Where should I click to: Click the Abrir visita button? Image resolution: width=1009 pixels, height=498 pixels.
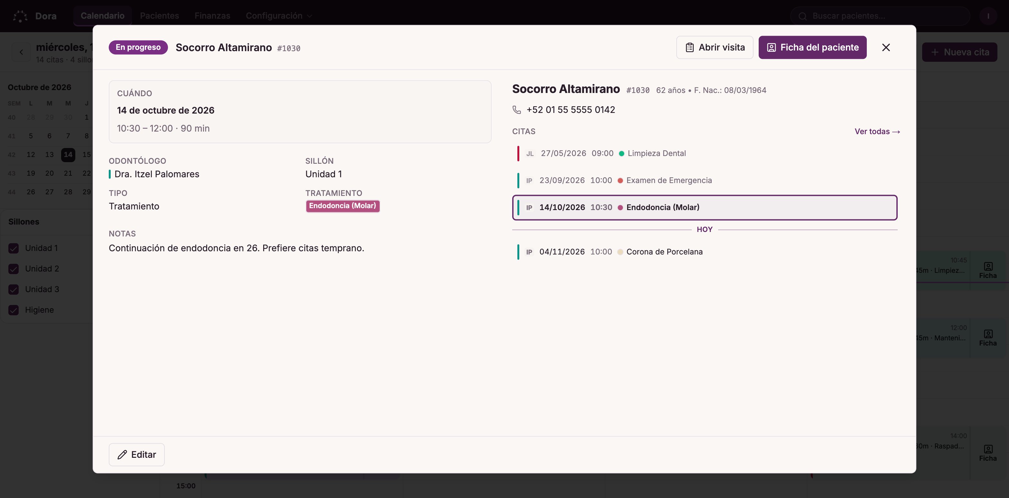715,47
